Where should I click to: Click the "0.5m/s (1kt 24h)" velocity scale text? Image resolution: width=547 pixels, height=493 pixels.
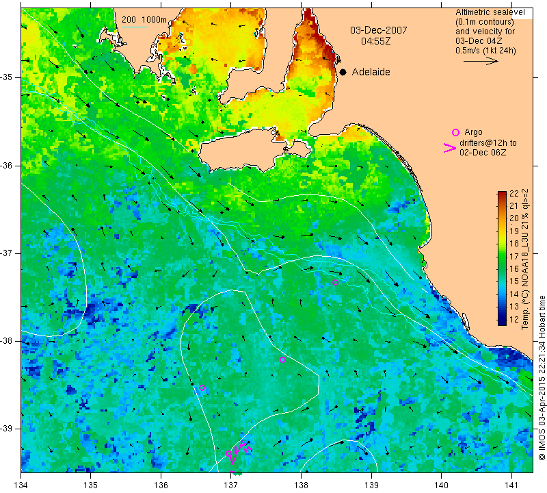point(485,50)
